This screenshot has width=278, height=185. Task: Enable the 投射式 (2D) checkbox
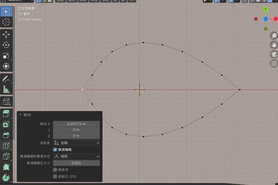(x=55, y=176)
